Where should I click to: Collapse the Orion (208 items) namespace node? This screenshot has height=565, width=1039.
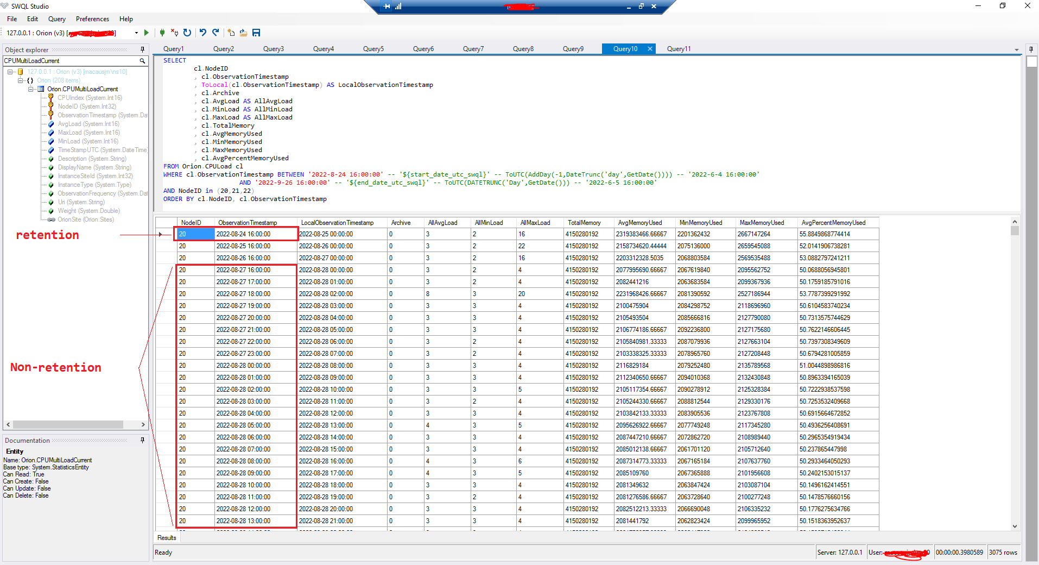click(21, 80)
